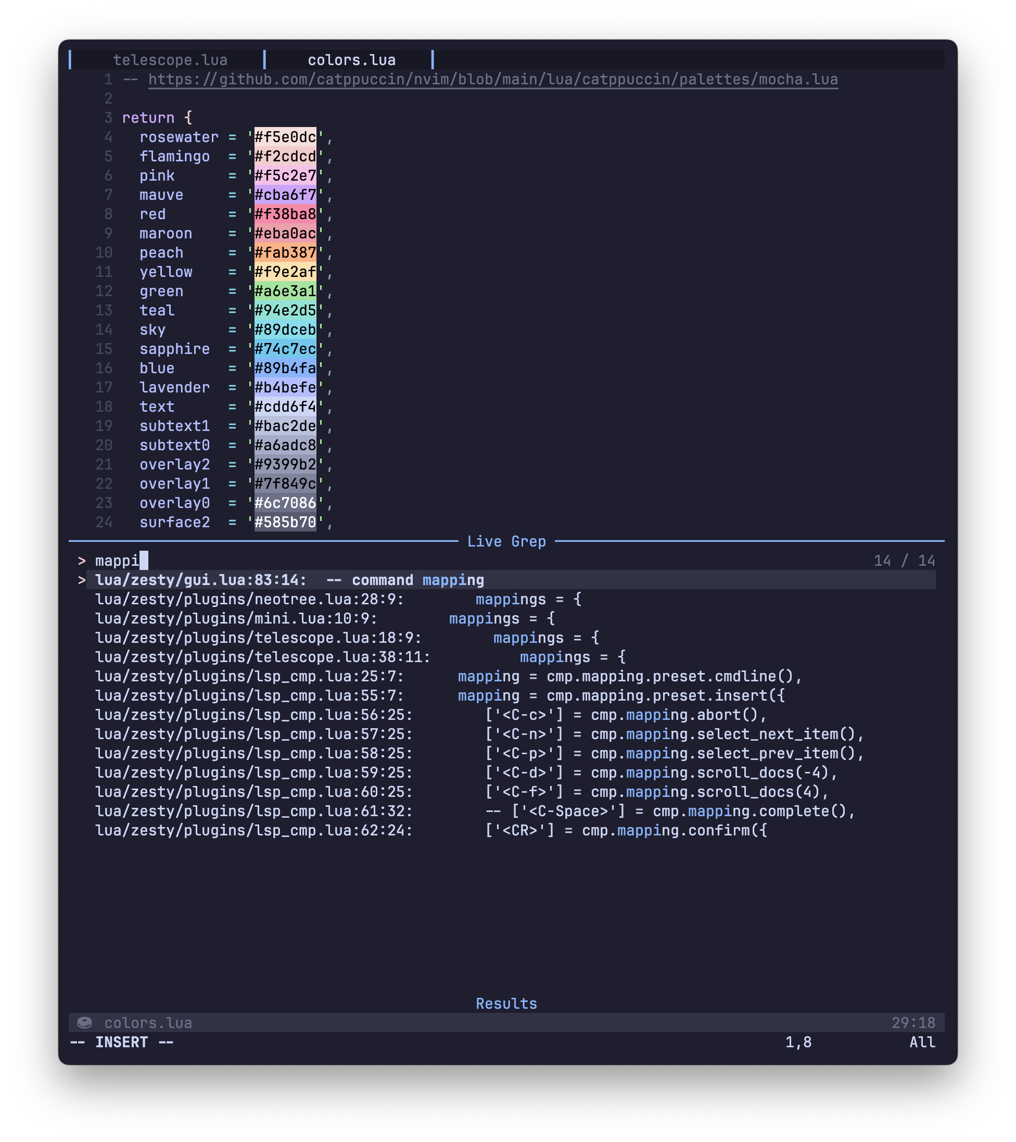
Task: Click the sapphire #74c7ec color swatch
Action: (x=285, y=349)
